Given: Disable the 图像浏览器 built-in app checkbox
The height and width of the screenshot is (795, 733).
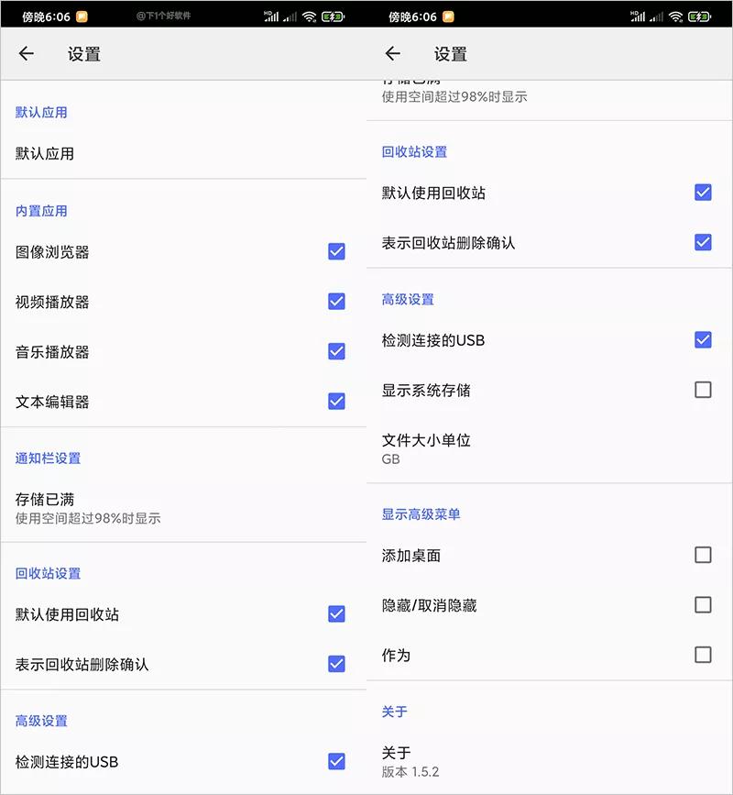Looking at the screenshot, I should tap(336, 251).
